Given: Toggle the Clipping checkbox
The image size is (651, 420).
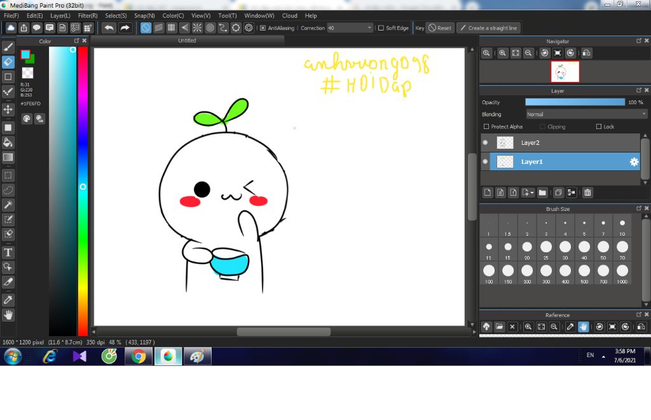Looking at the screenshot, I should click(542, 126).
